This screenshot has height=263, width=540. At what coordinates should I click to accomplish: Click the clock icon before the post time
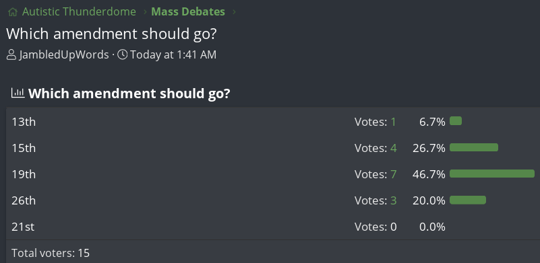coord(122,54)
